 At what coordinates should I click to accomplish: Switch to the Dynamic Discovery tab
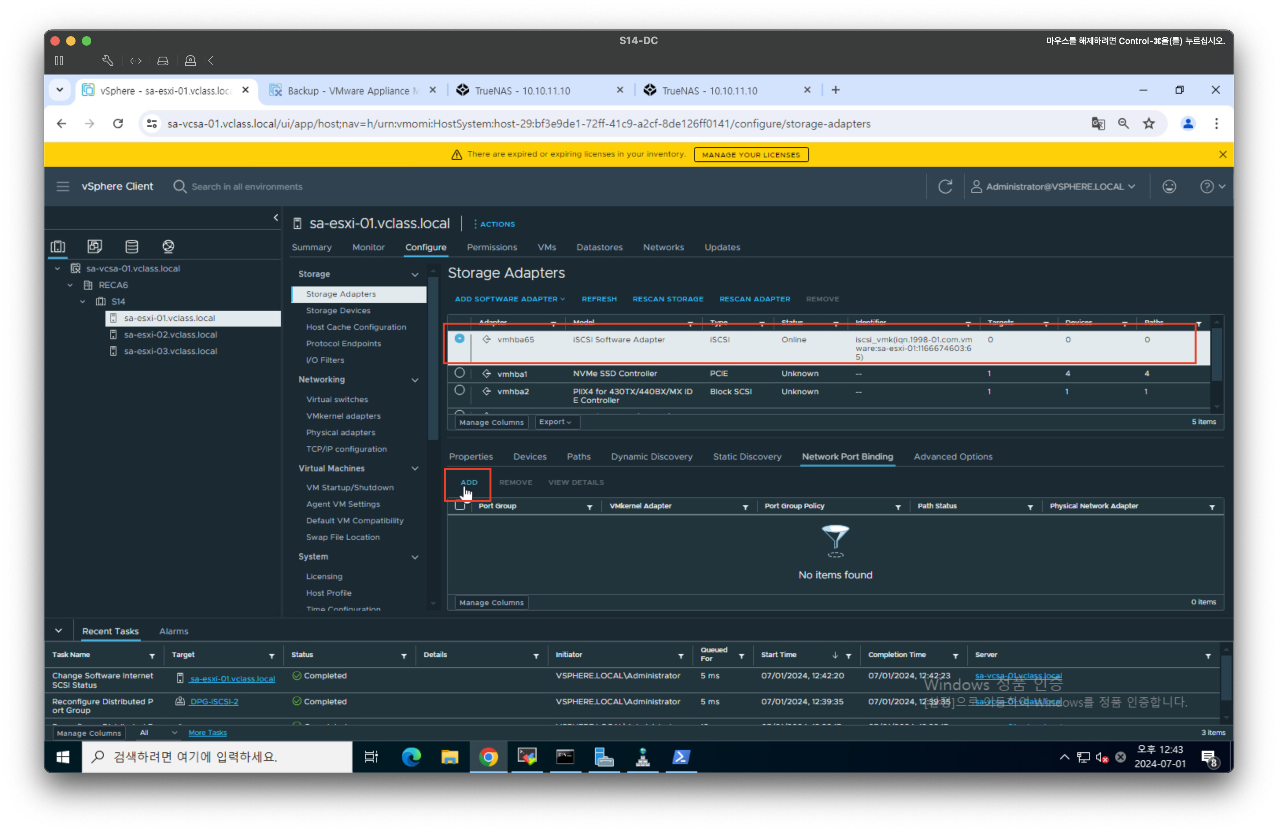tap(651, 456)
